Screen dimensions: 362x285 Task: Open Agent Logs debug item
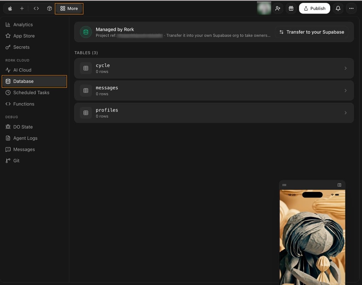click(34, 138)
